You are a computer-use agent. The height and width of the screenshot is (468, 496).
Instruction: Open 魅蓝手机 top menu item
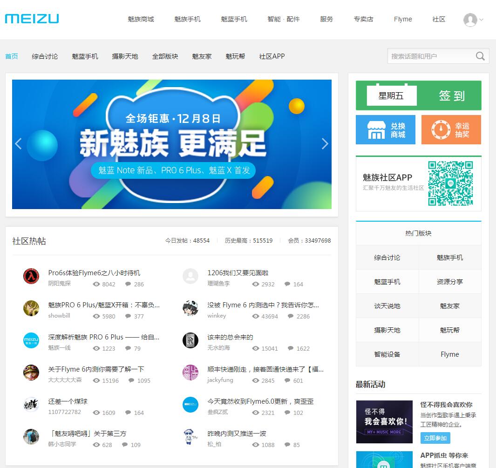(x=234, y=19)
